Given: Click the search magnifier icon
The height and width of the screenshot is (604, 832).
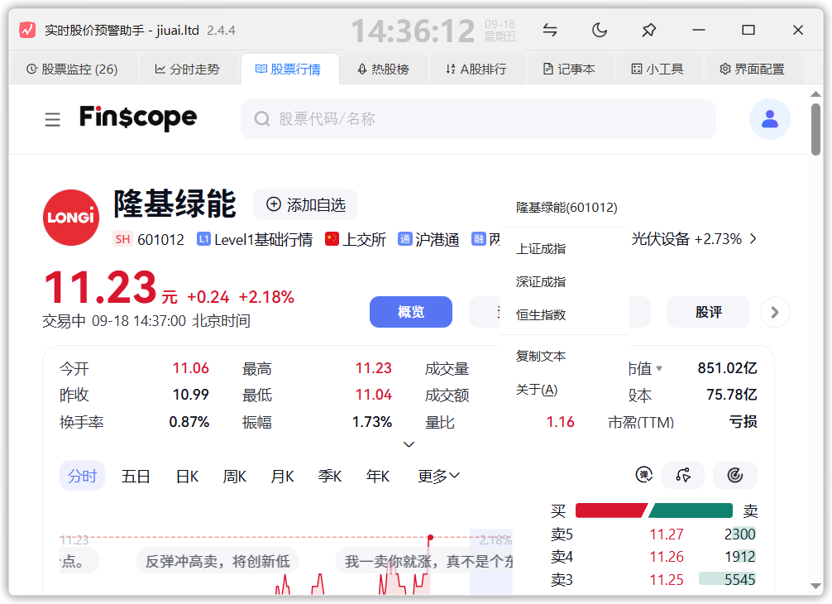Looking at the screenshot, I should pyautogui.click(x=262, y=119).
